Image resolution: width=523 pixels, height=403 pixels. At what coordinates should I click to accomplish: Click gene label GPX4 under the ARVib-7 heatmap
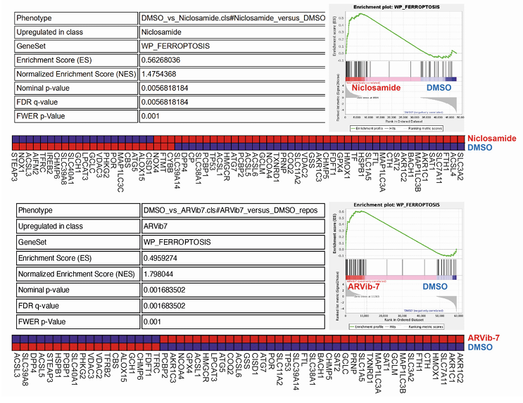point(189,363)
